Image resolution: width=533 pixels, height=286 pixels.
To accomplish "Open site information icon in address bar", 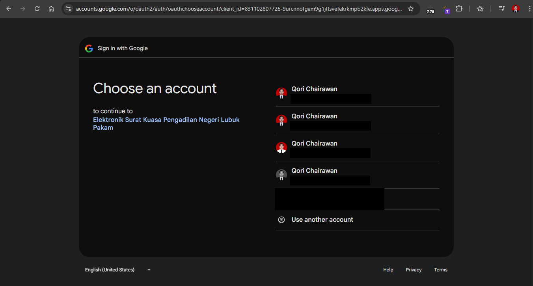I will point(68,9).
